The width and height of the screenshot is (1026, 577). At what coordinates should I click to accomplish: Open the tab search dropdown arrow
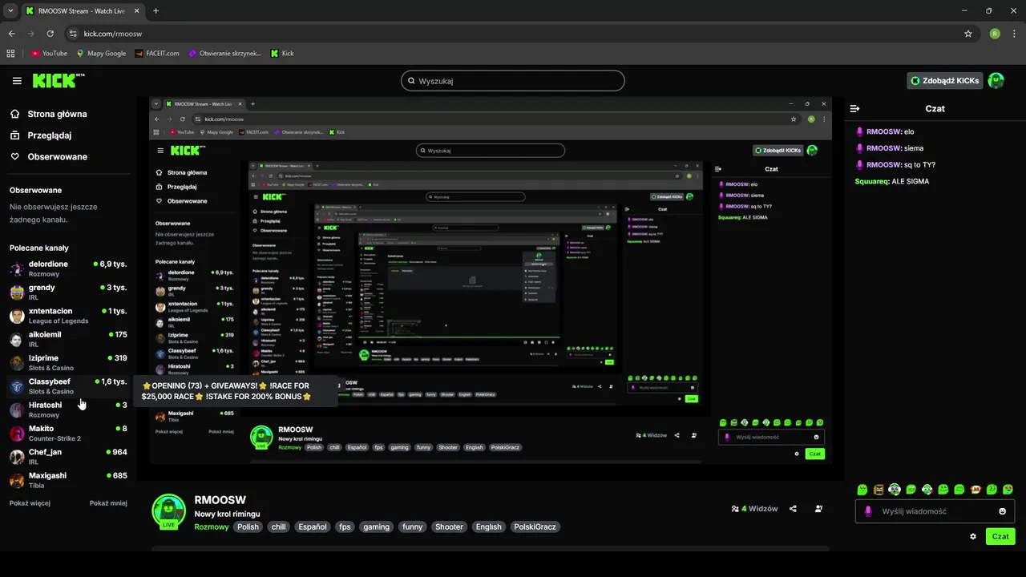click(x=10, y=11)
